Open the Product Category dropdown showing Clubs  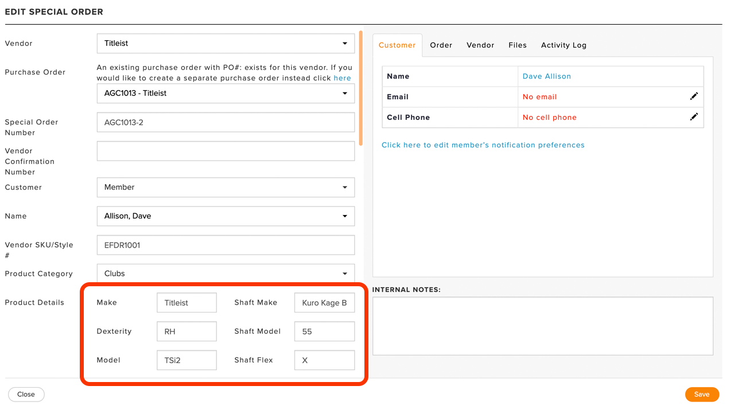(x=226, y=274)
